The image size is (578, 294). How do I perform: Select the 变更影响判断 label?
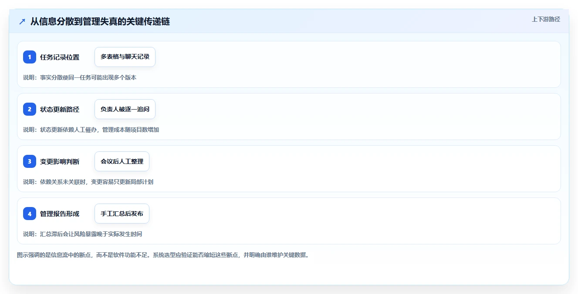[60, 161]
